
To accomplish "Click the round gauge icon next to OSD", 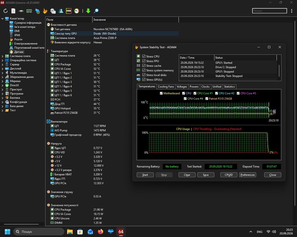I will (x=76, y=11).
